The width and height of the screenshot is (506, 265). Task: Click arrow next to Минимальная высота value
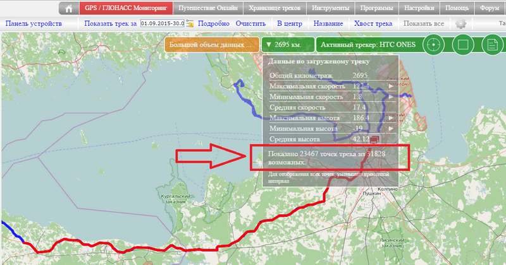tap(392, 128)
